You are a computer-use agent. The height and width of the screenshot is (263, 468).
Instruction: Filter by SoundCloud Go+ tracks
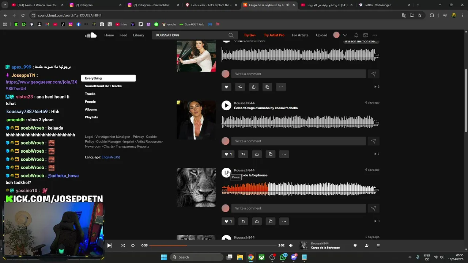coord(103,86)
